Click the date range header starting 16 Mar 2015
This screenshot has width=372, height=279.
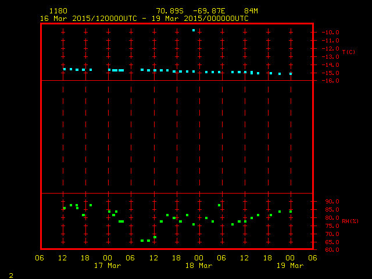pyautogui.click(x=144, y=19)
